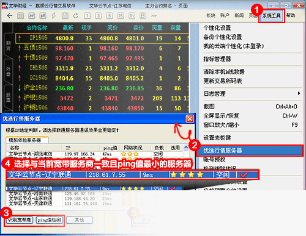Viewport: 306px width, 236px height.
Task: Select the 五债1506 contract row
Action: [102, 48]
